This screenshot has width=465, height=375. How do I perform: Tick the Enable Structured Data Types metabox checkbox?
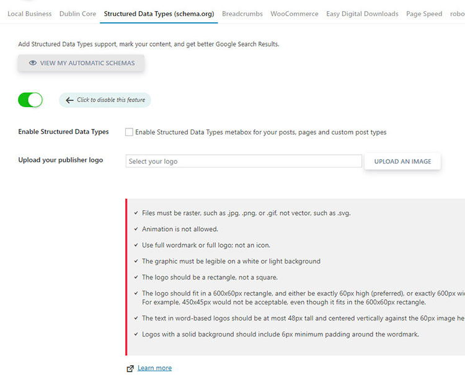129,132
